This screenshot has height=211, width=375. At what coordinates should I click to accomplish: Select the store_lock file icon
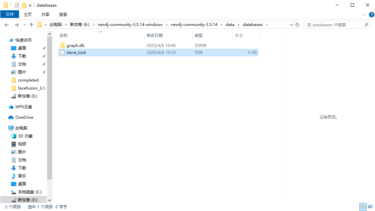[x=62, y=53]
